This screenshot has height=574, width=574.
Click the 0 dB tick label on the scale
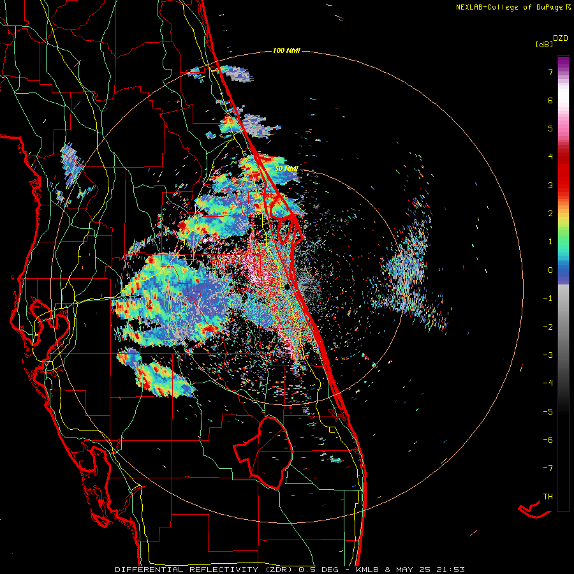pyautogui.click(x=550, y=270)
